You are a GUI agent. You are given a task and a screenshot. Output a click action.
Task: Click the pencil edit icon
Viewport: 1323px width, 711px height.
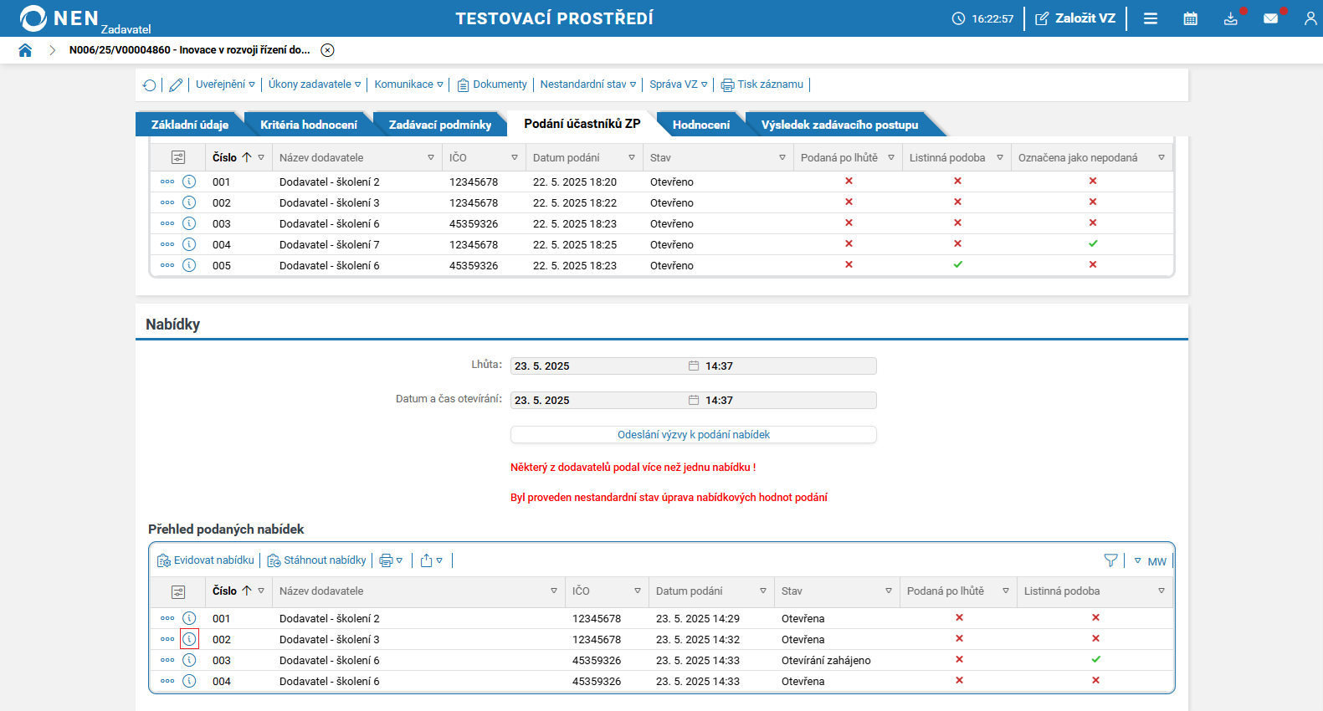click(176, 84)
